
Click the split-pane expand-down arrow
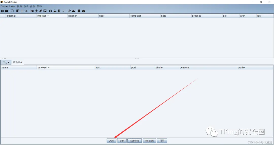click(5, 59)
